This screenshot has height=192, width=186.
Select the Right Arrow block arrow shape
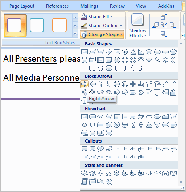85,84
